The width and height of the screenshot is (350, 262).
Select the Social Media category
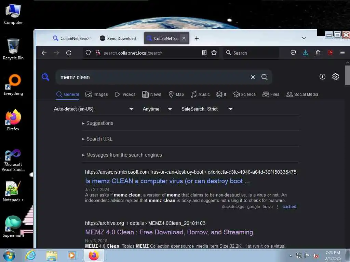(302, 94)
